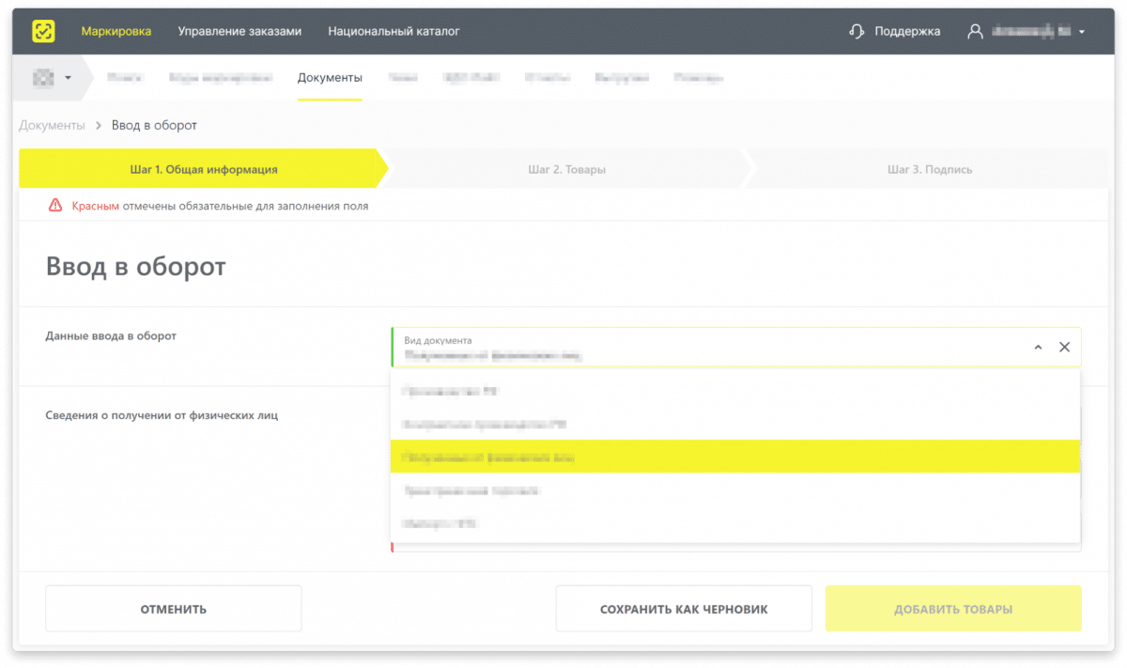The height and width of the screenshot is (668, 1127).
Task: Collapse the document type list chevron
Action: point(1038,347)
